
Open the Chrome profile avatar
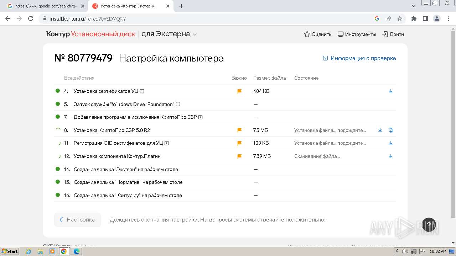tap(436, 18)
